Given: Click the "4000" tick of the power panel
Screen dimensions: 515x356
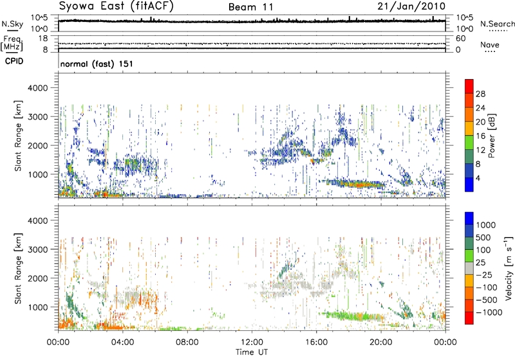Looking at the screenshot, I should tap(37, 88).
